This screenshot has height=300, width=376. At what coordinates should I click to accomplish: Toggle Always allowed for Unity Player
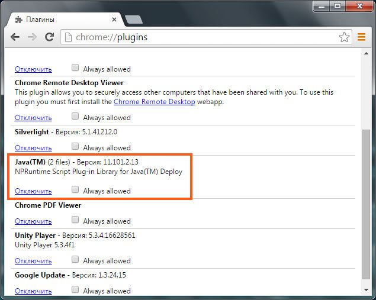(x=75, y=259)
